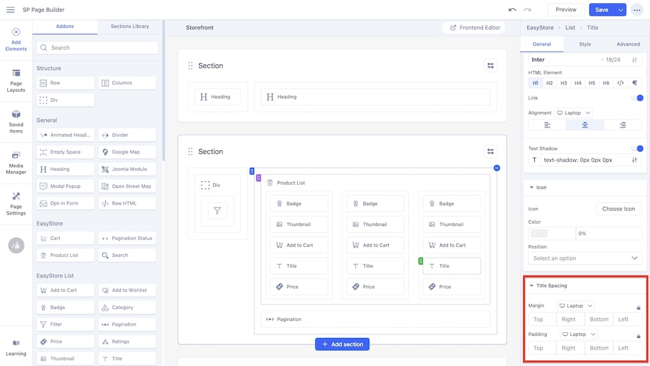Toggle the Link switch
Image resolution: width=650 pixels, height=366 pixels.
(x=637, y=98)
